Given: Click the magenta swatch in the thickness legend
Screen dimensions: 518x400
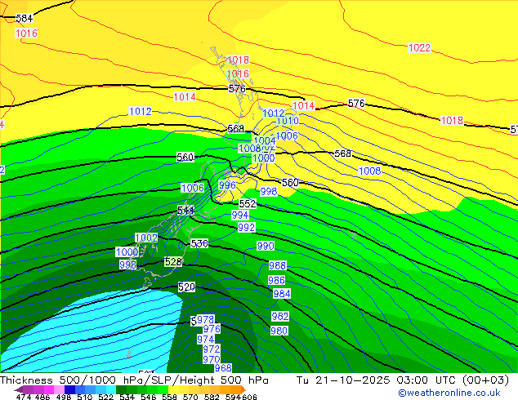Looking at the screenshot, I should [x=49, y=389].
